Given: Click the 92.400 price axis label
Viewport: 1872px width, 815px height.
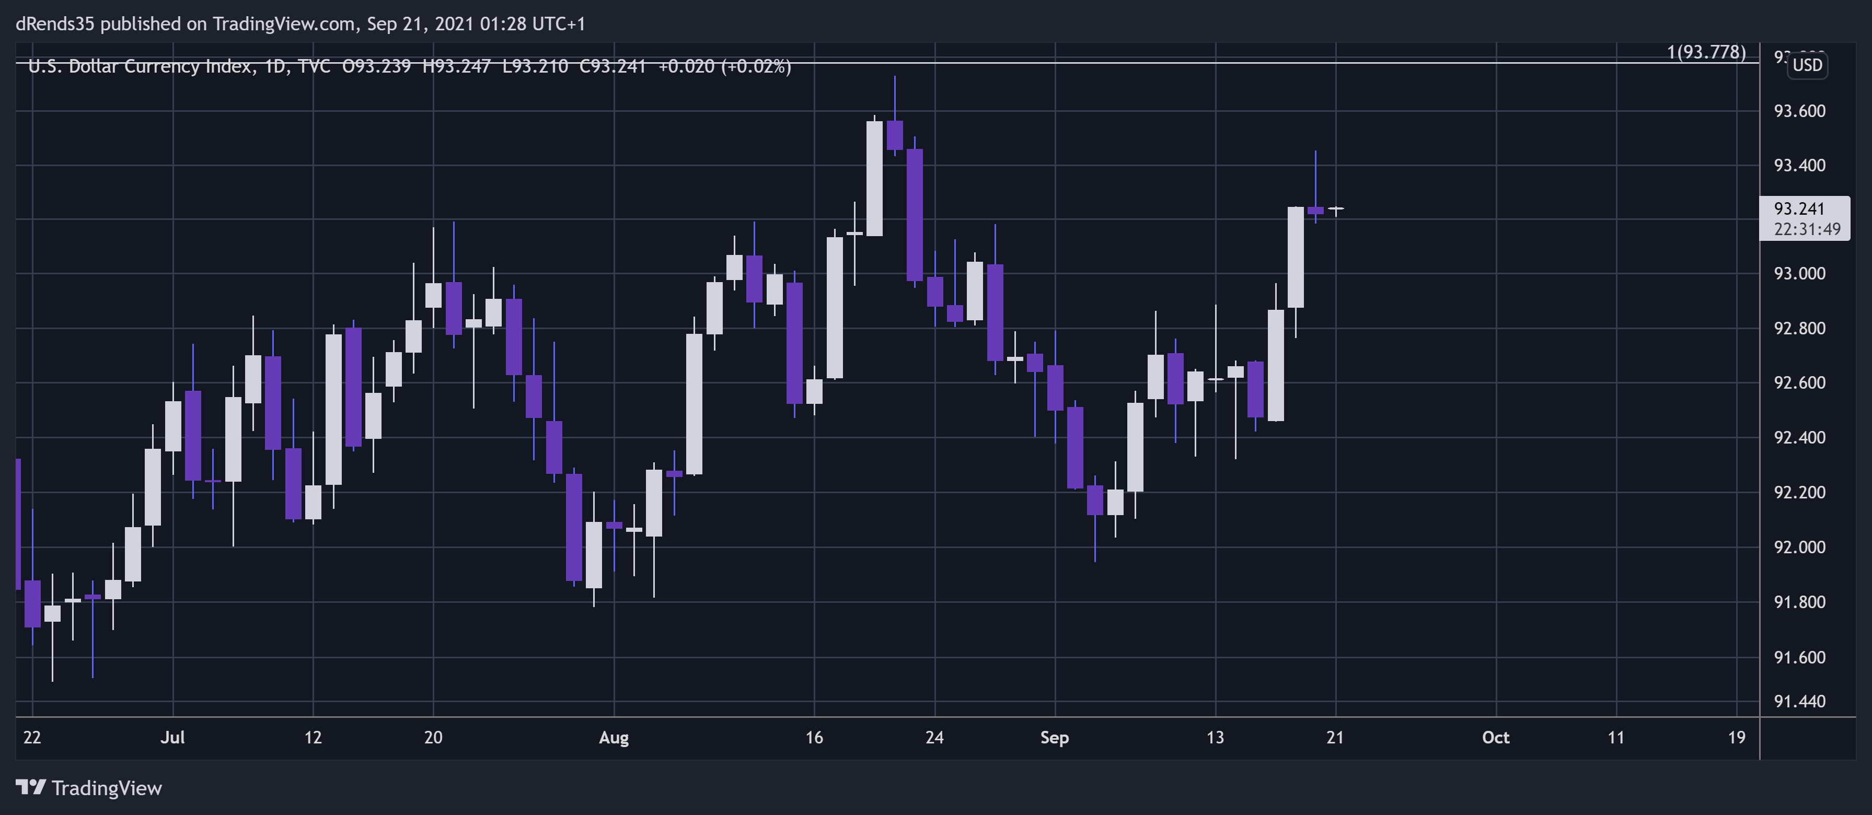Looking at the screenshot, I should pyautogui.click(x=1799, y=438).
